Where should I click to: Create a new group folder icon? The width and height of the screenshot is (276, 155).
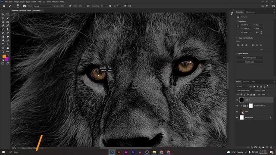(x=263, y=147)
